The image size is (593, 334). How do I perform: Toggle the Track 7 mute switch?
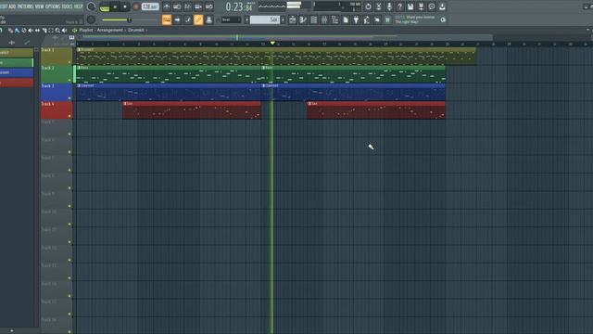tap(69, 170)
